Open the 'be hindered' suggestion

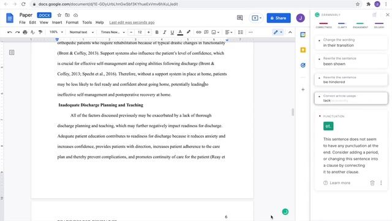pos(351,80)
